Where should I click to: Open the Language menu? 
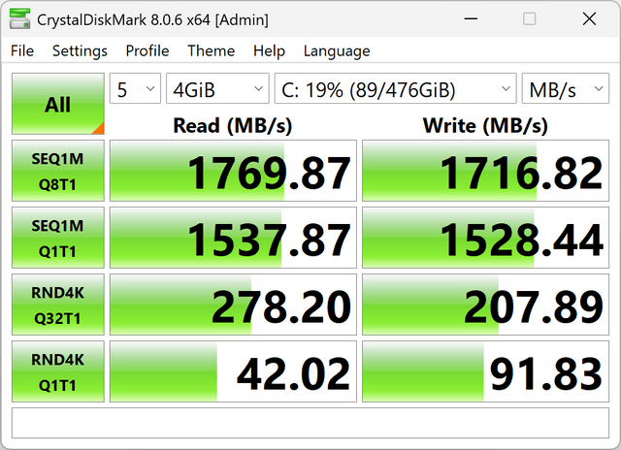337,51
